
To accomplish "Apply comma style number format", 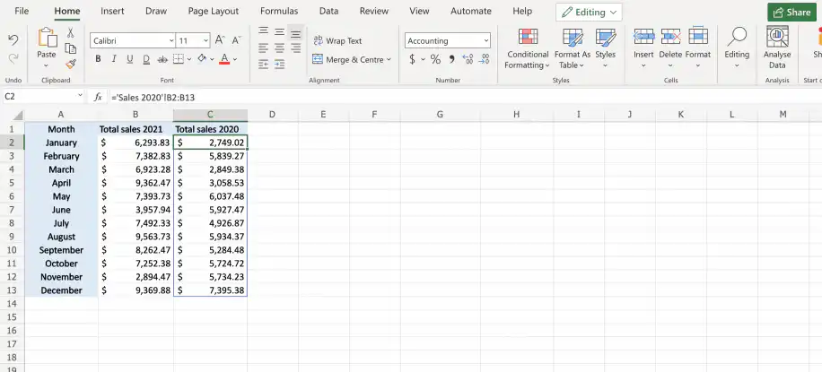I will tap(451, 59).
